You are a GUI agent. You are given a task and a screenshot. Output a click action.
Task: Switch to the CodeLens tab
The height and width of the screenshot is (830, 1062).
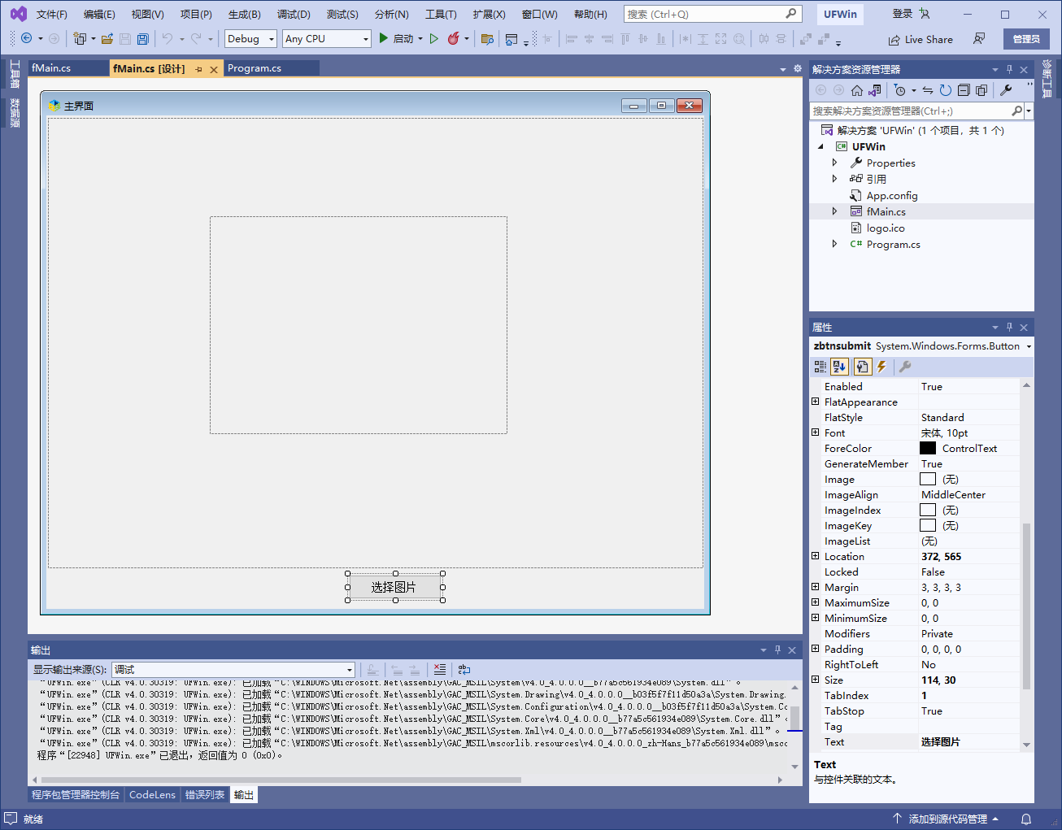coord(152,794)
